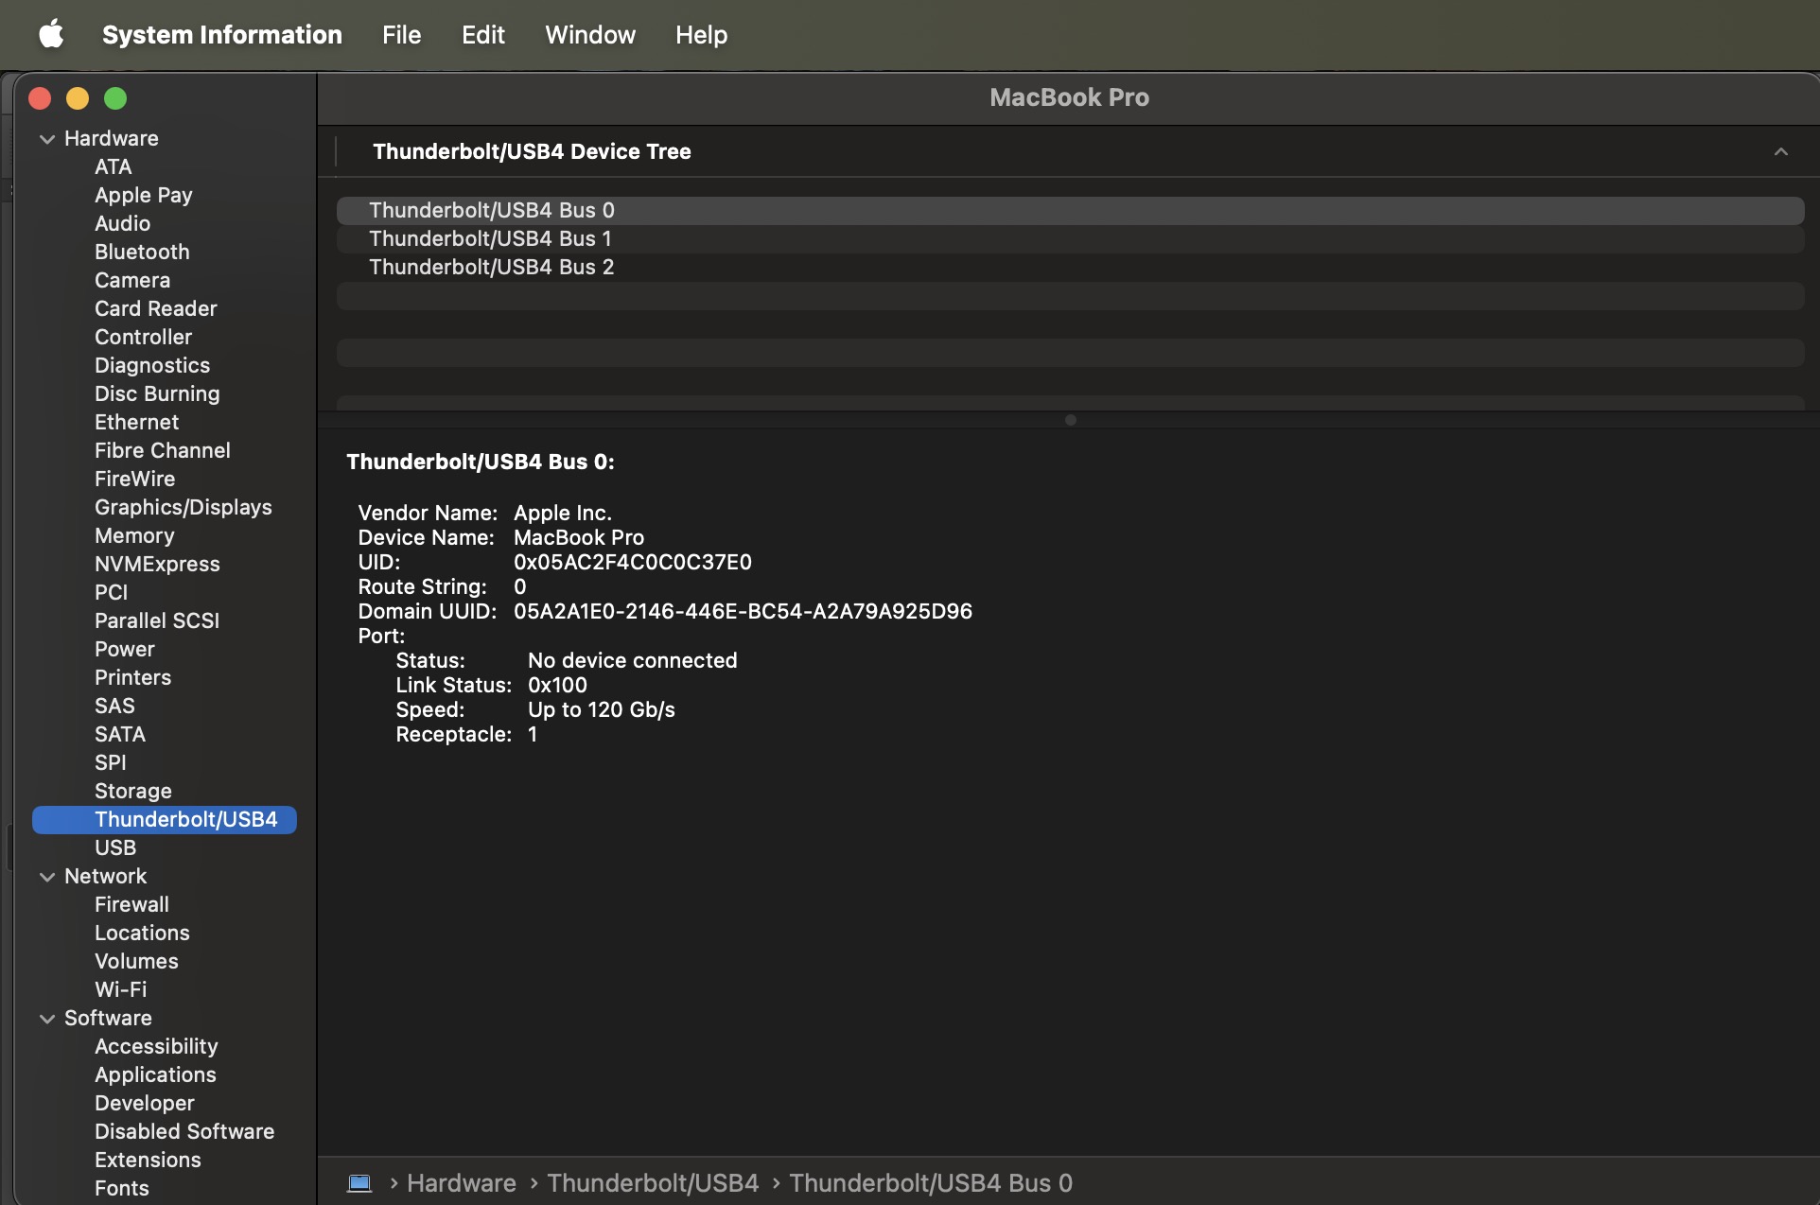Click the Thunderbolt/USB4 Device Tree column header
This screenshot has width=1820, height=1205.
coord(532,151)
